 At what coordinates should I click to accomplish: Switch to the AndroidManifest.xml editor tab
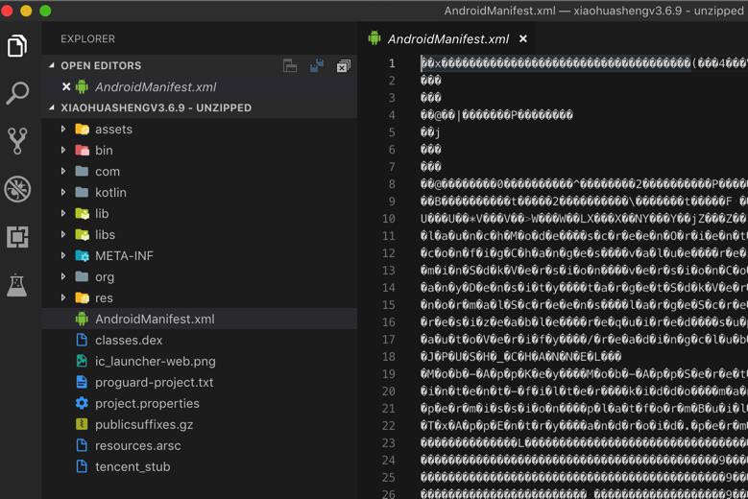tap(447, 39)
